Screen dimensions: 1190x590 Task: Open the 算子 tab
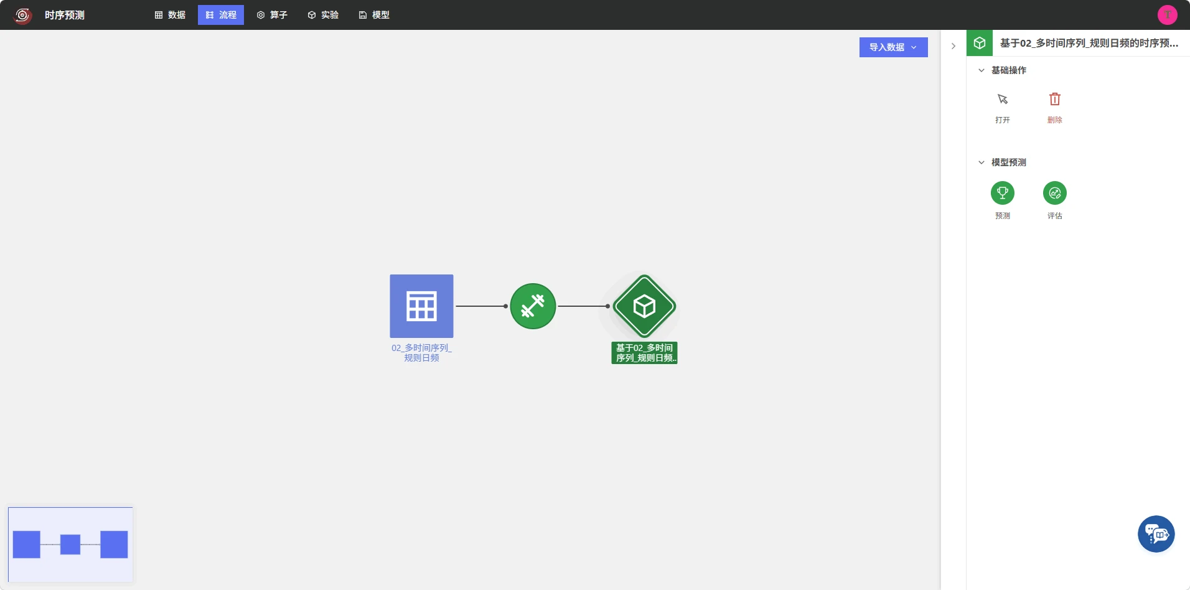[x=272, y=15]
